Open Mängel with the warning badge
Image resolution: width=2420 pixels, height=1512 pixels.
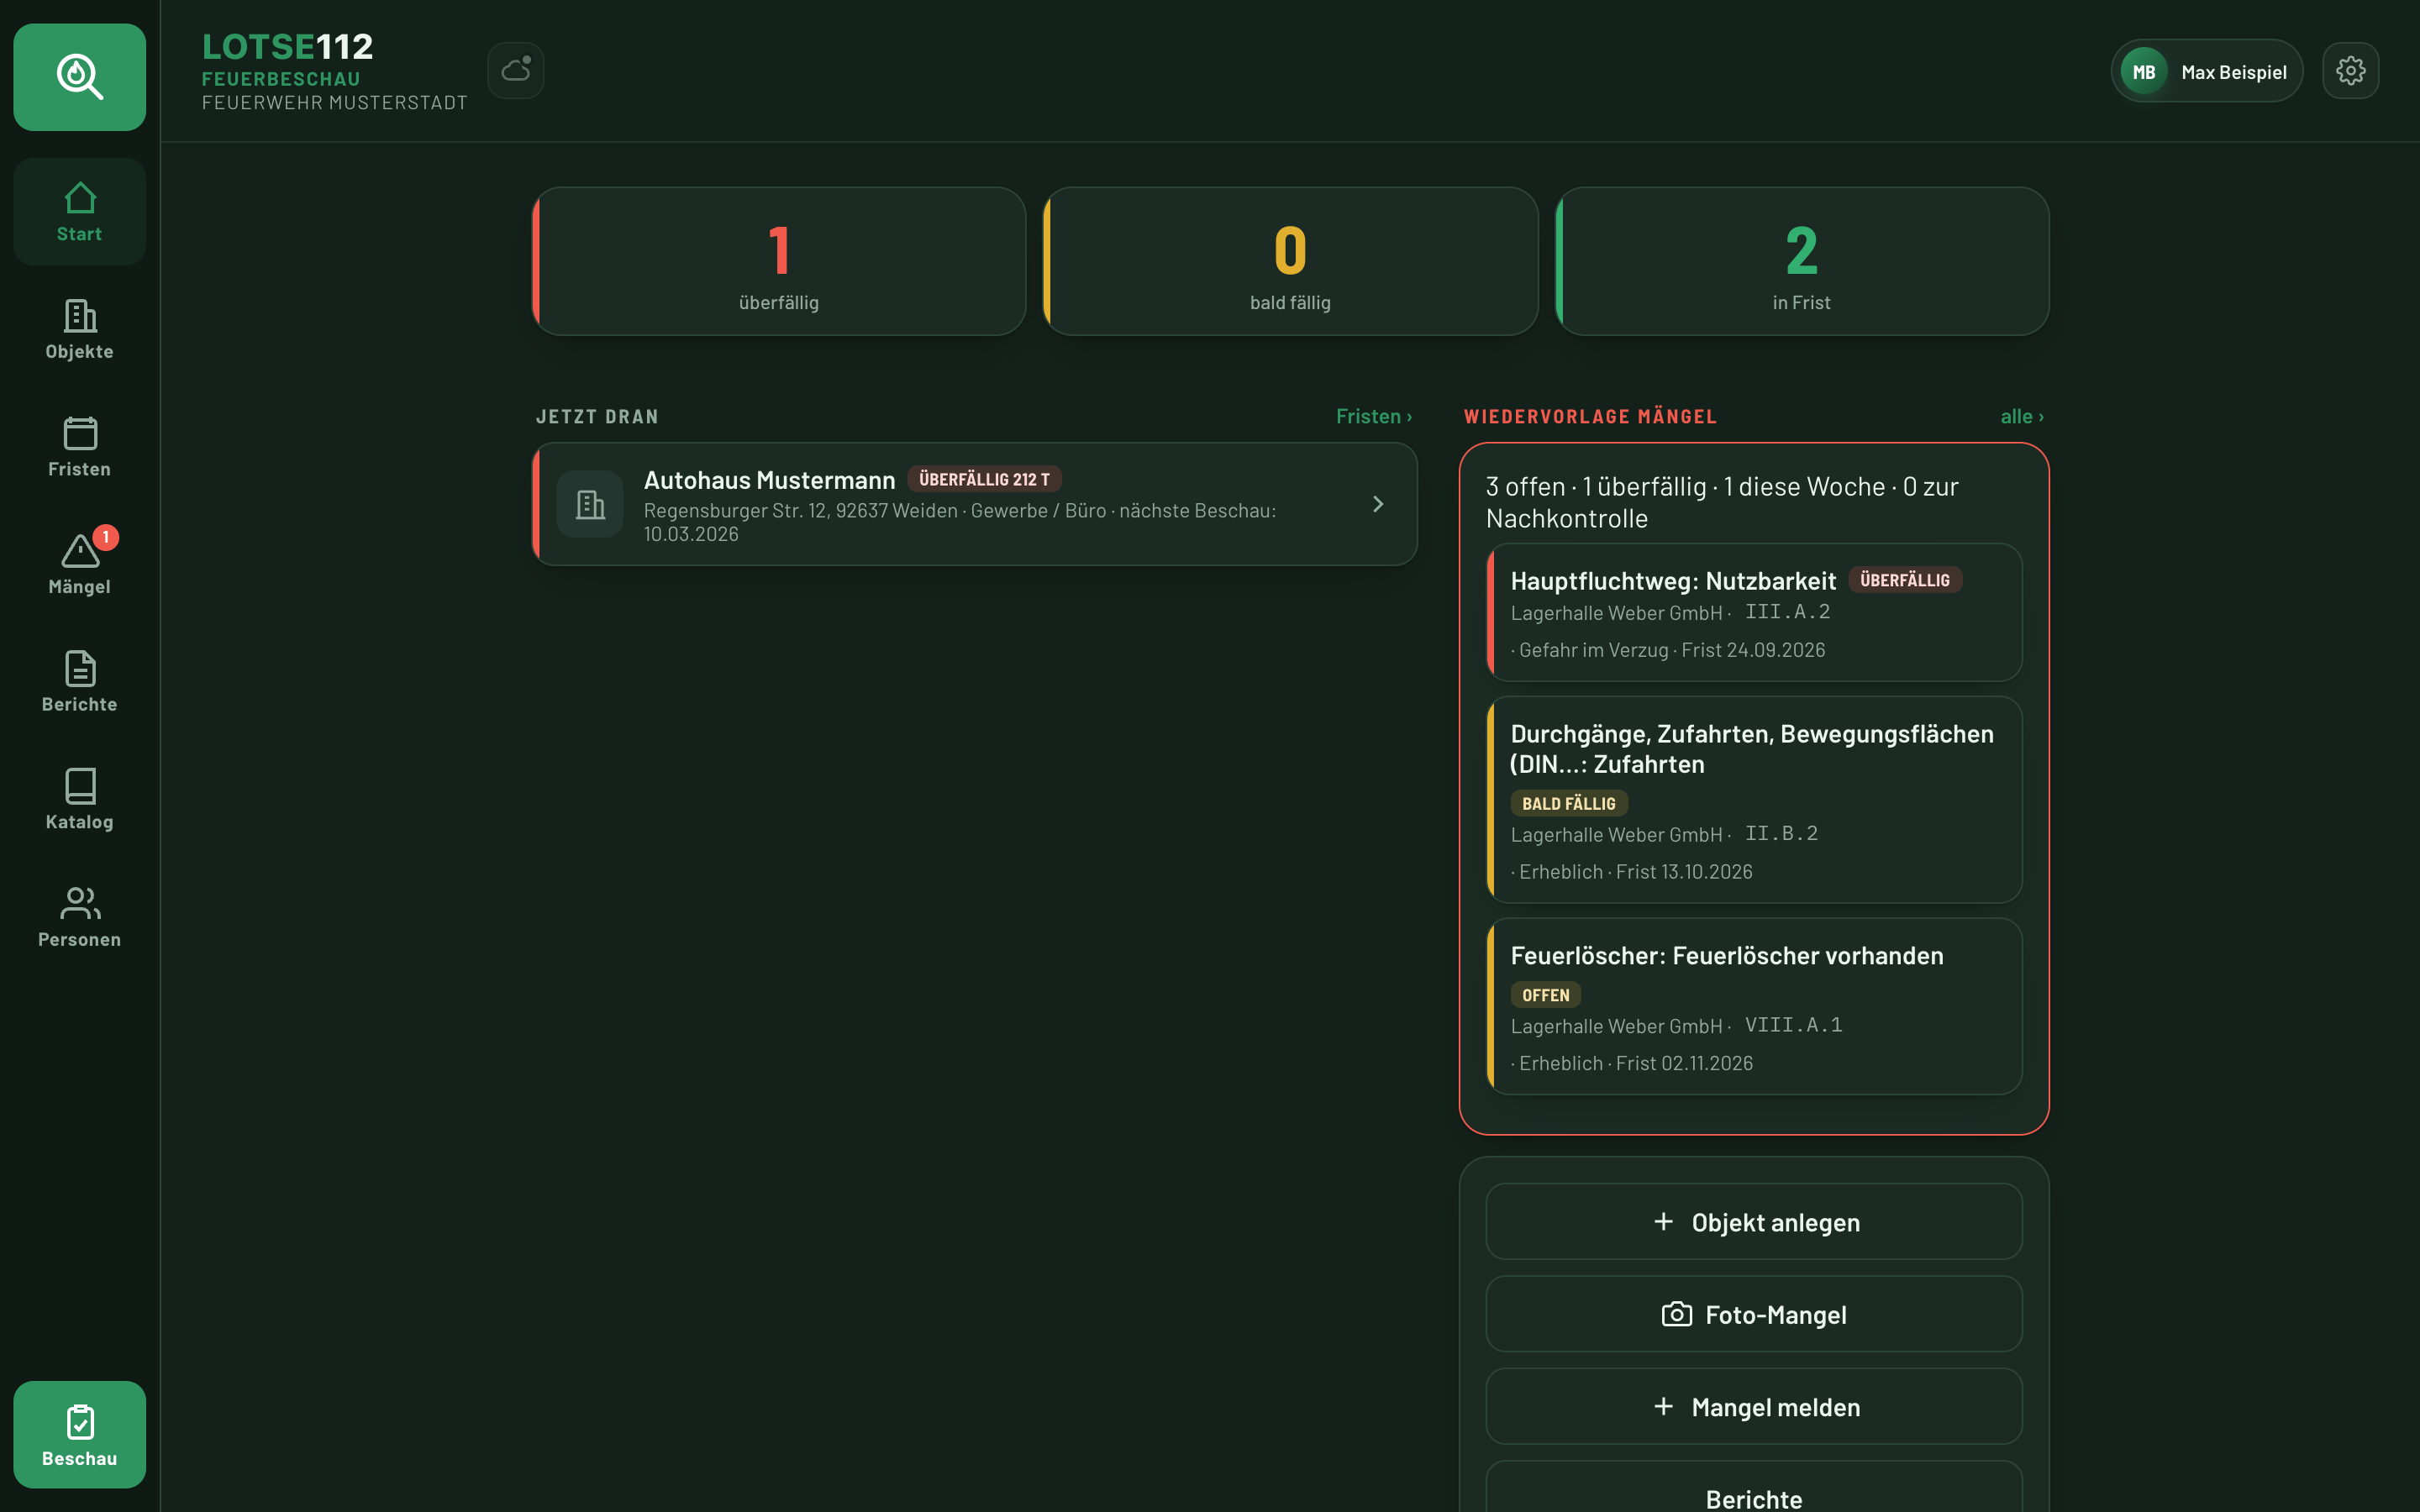(x=79, y=564)
